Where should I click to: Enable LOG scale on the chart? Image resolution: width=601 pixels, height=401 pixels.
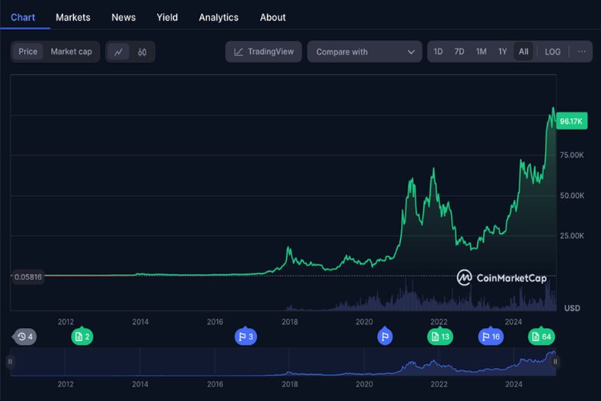pyautogui.click(x=553, y=52)
